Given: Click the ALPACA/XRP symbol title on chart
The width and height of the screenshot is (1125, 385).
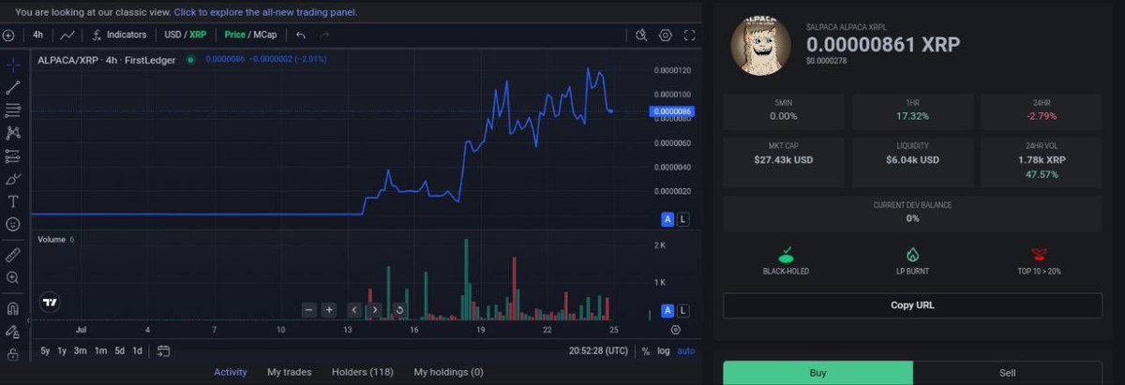Looking at the screenshot, I should pyautogui.click(x=107, y=60).
